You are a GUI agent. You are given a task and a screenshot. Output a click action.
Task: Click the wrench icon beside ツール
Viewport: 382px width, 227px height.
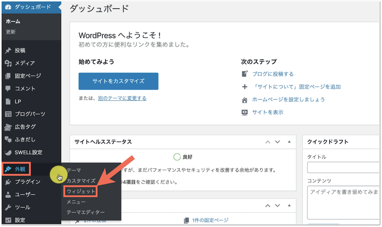coord(8,207)
